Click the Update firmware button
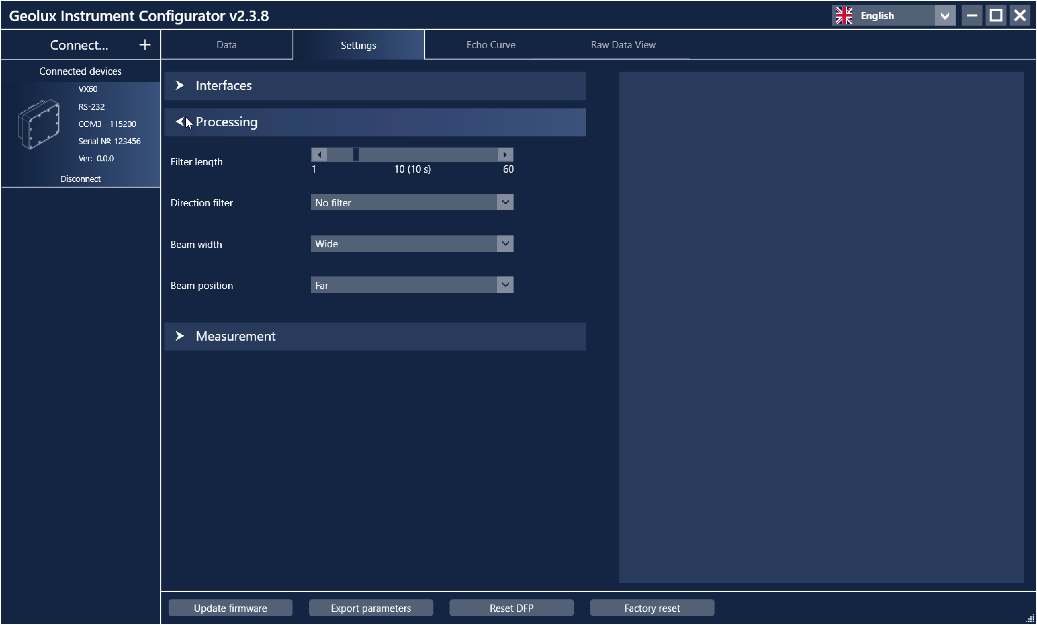This screenshot has width=1037, height=625. 230,608
